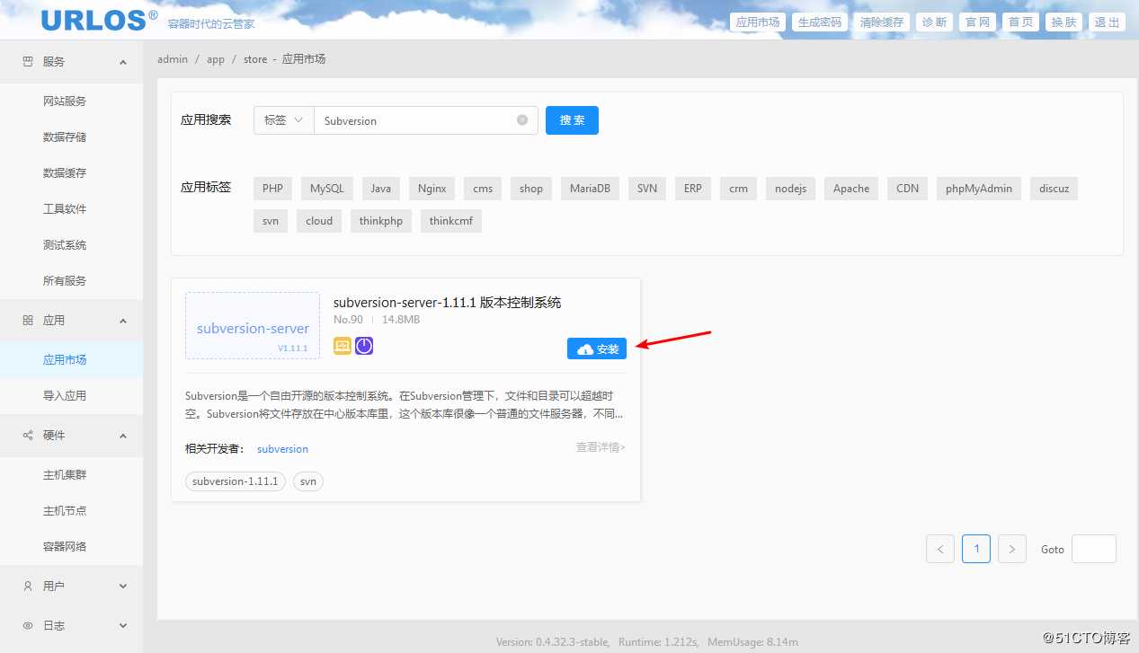Go to next results page arrow
This screenshot has width=1139, height=653.
pyautogui.click(x=1012, y=549)
